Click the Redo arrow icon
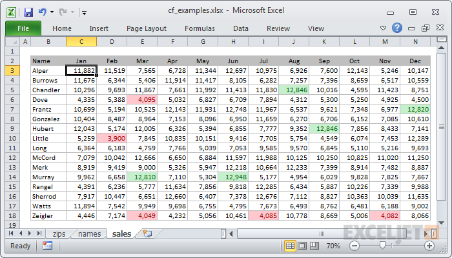Image resolution: width=452 pixels, height=258 pixels. point(63,12)
